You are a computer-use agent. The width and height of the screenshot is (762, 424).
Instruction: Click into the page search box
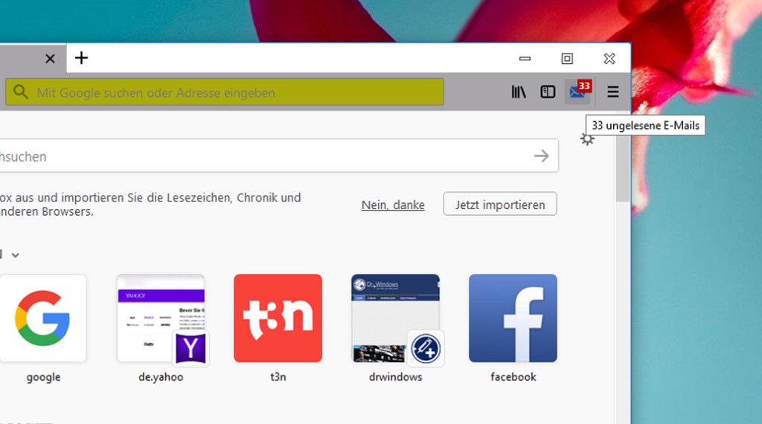[x=260, y=156]
